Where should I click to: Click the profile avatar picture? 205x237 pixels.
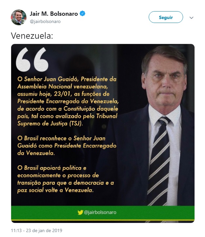(19, 17)
